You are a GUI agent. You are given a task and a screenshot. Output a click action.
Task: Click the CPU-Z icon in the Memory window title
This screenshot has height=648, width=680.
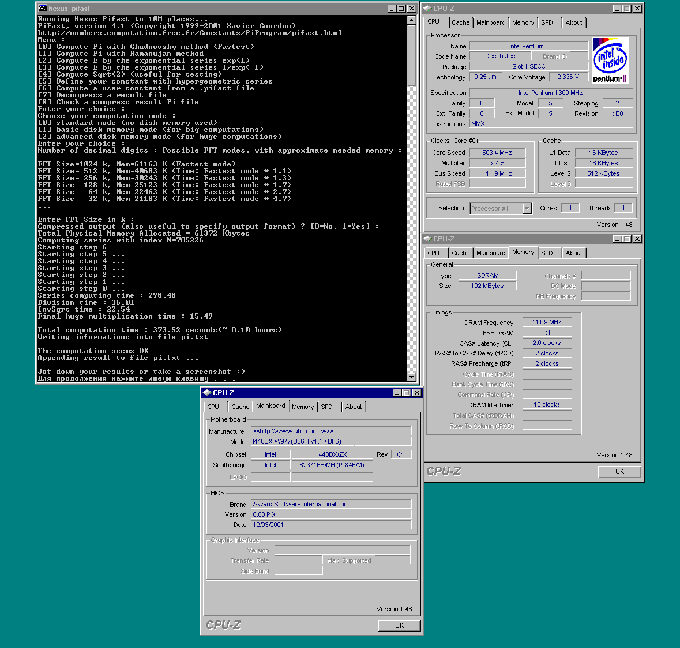click(427, 238)
